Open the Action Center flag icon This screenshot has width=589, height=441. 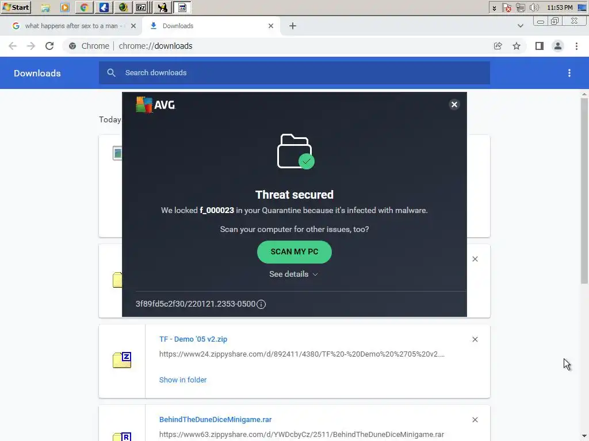[x=506, y=7]
